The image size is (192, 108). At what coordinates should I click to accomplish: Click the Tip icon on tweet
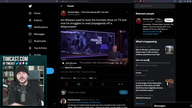(121, 84)
